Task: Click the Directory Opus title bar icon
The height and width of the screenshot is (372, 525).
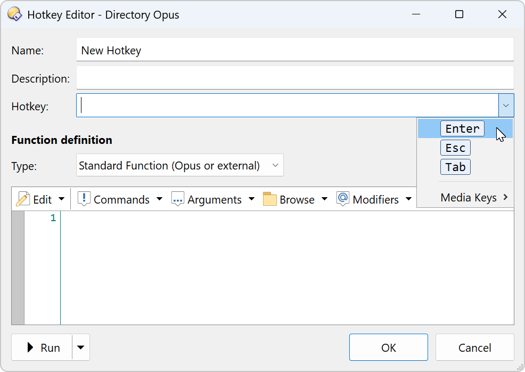Action: coord(14,14)
